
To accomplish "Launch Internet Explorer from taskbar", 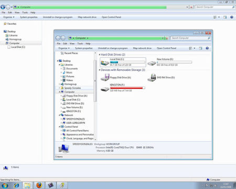I will (x=17, y=185).
